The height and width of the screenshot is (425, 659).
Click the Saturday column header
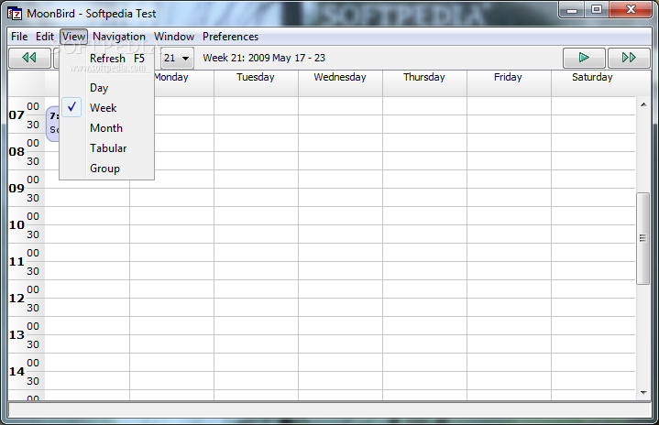(x=593, y=83)
